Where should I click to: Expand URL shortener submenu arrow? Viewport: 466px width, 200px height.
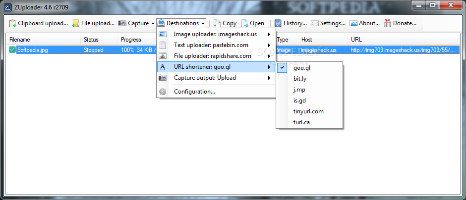(269, 67)
